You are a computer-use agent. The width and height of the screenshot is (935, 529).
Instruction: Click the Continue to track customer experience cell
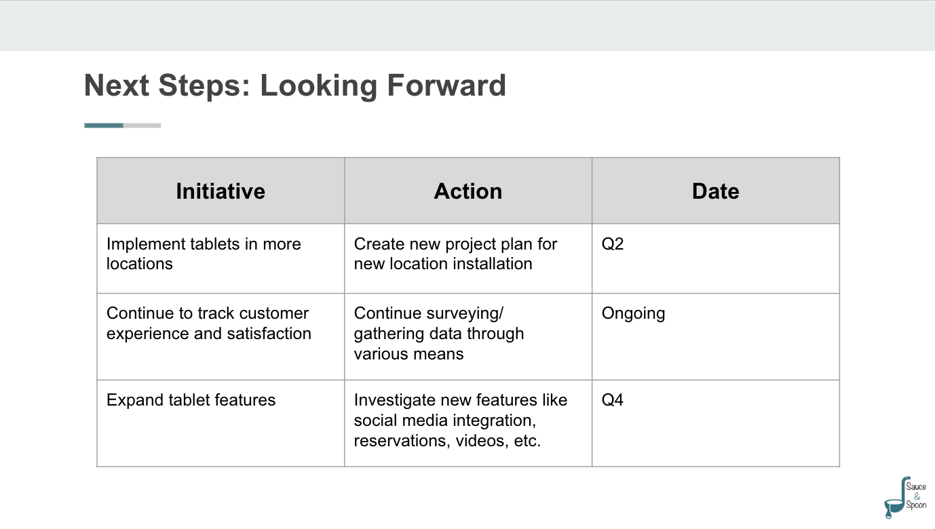point(221,336)
